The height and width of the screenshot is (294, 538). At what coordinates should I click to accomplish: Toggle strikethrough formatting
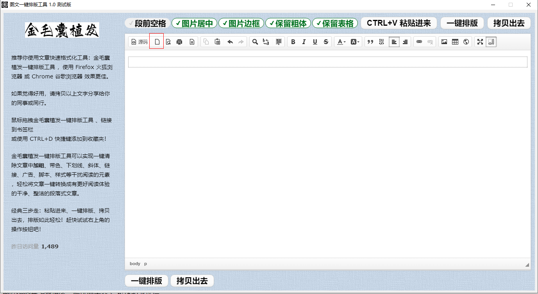(326, 42)
